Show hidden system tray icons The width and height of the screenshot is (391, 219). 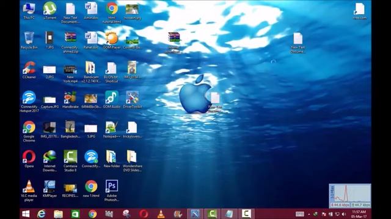pyautogui.click(x=309, y=214)
